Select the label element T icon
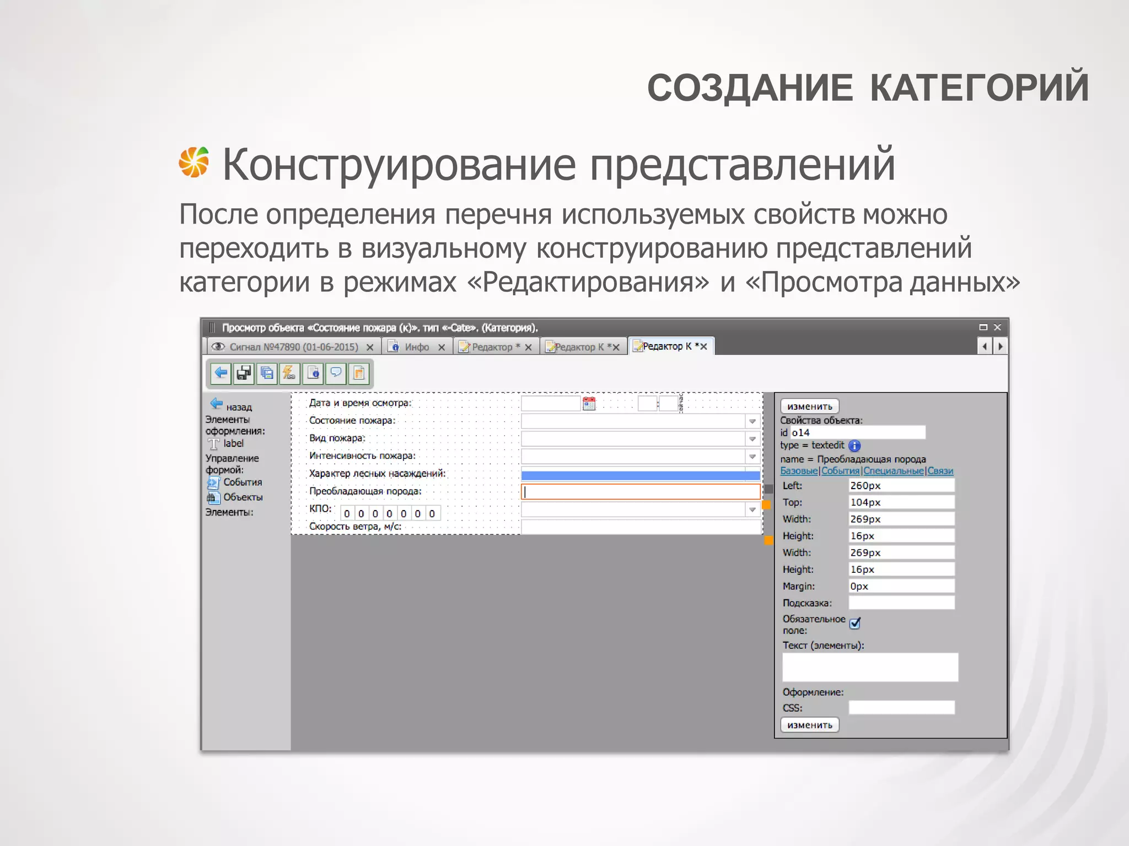Screen dimensions: 1129x846 click(x=213, y=444)
